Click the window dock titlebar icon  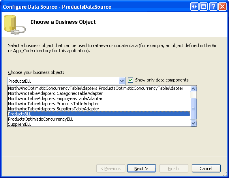[204, 7]
